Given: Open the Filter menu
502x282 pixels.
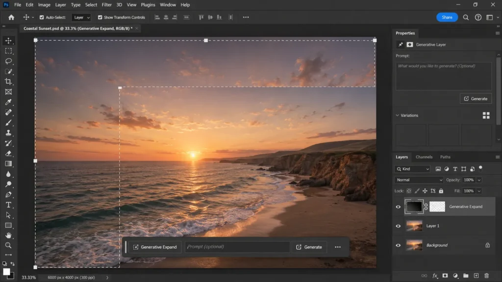Looking at the screenshot, I should pos(106,5).
